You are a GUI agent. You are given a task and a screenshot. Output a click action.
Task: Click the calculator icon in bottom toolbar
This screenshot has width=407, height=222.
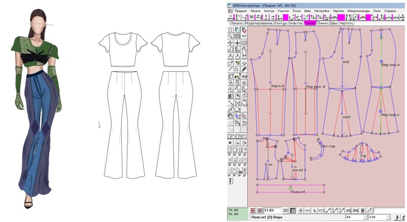[363, 211]
